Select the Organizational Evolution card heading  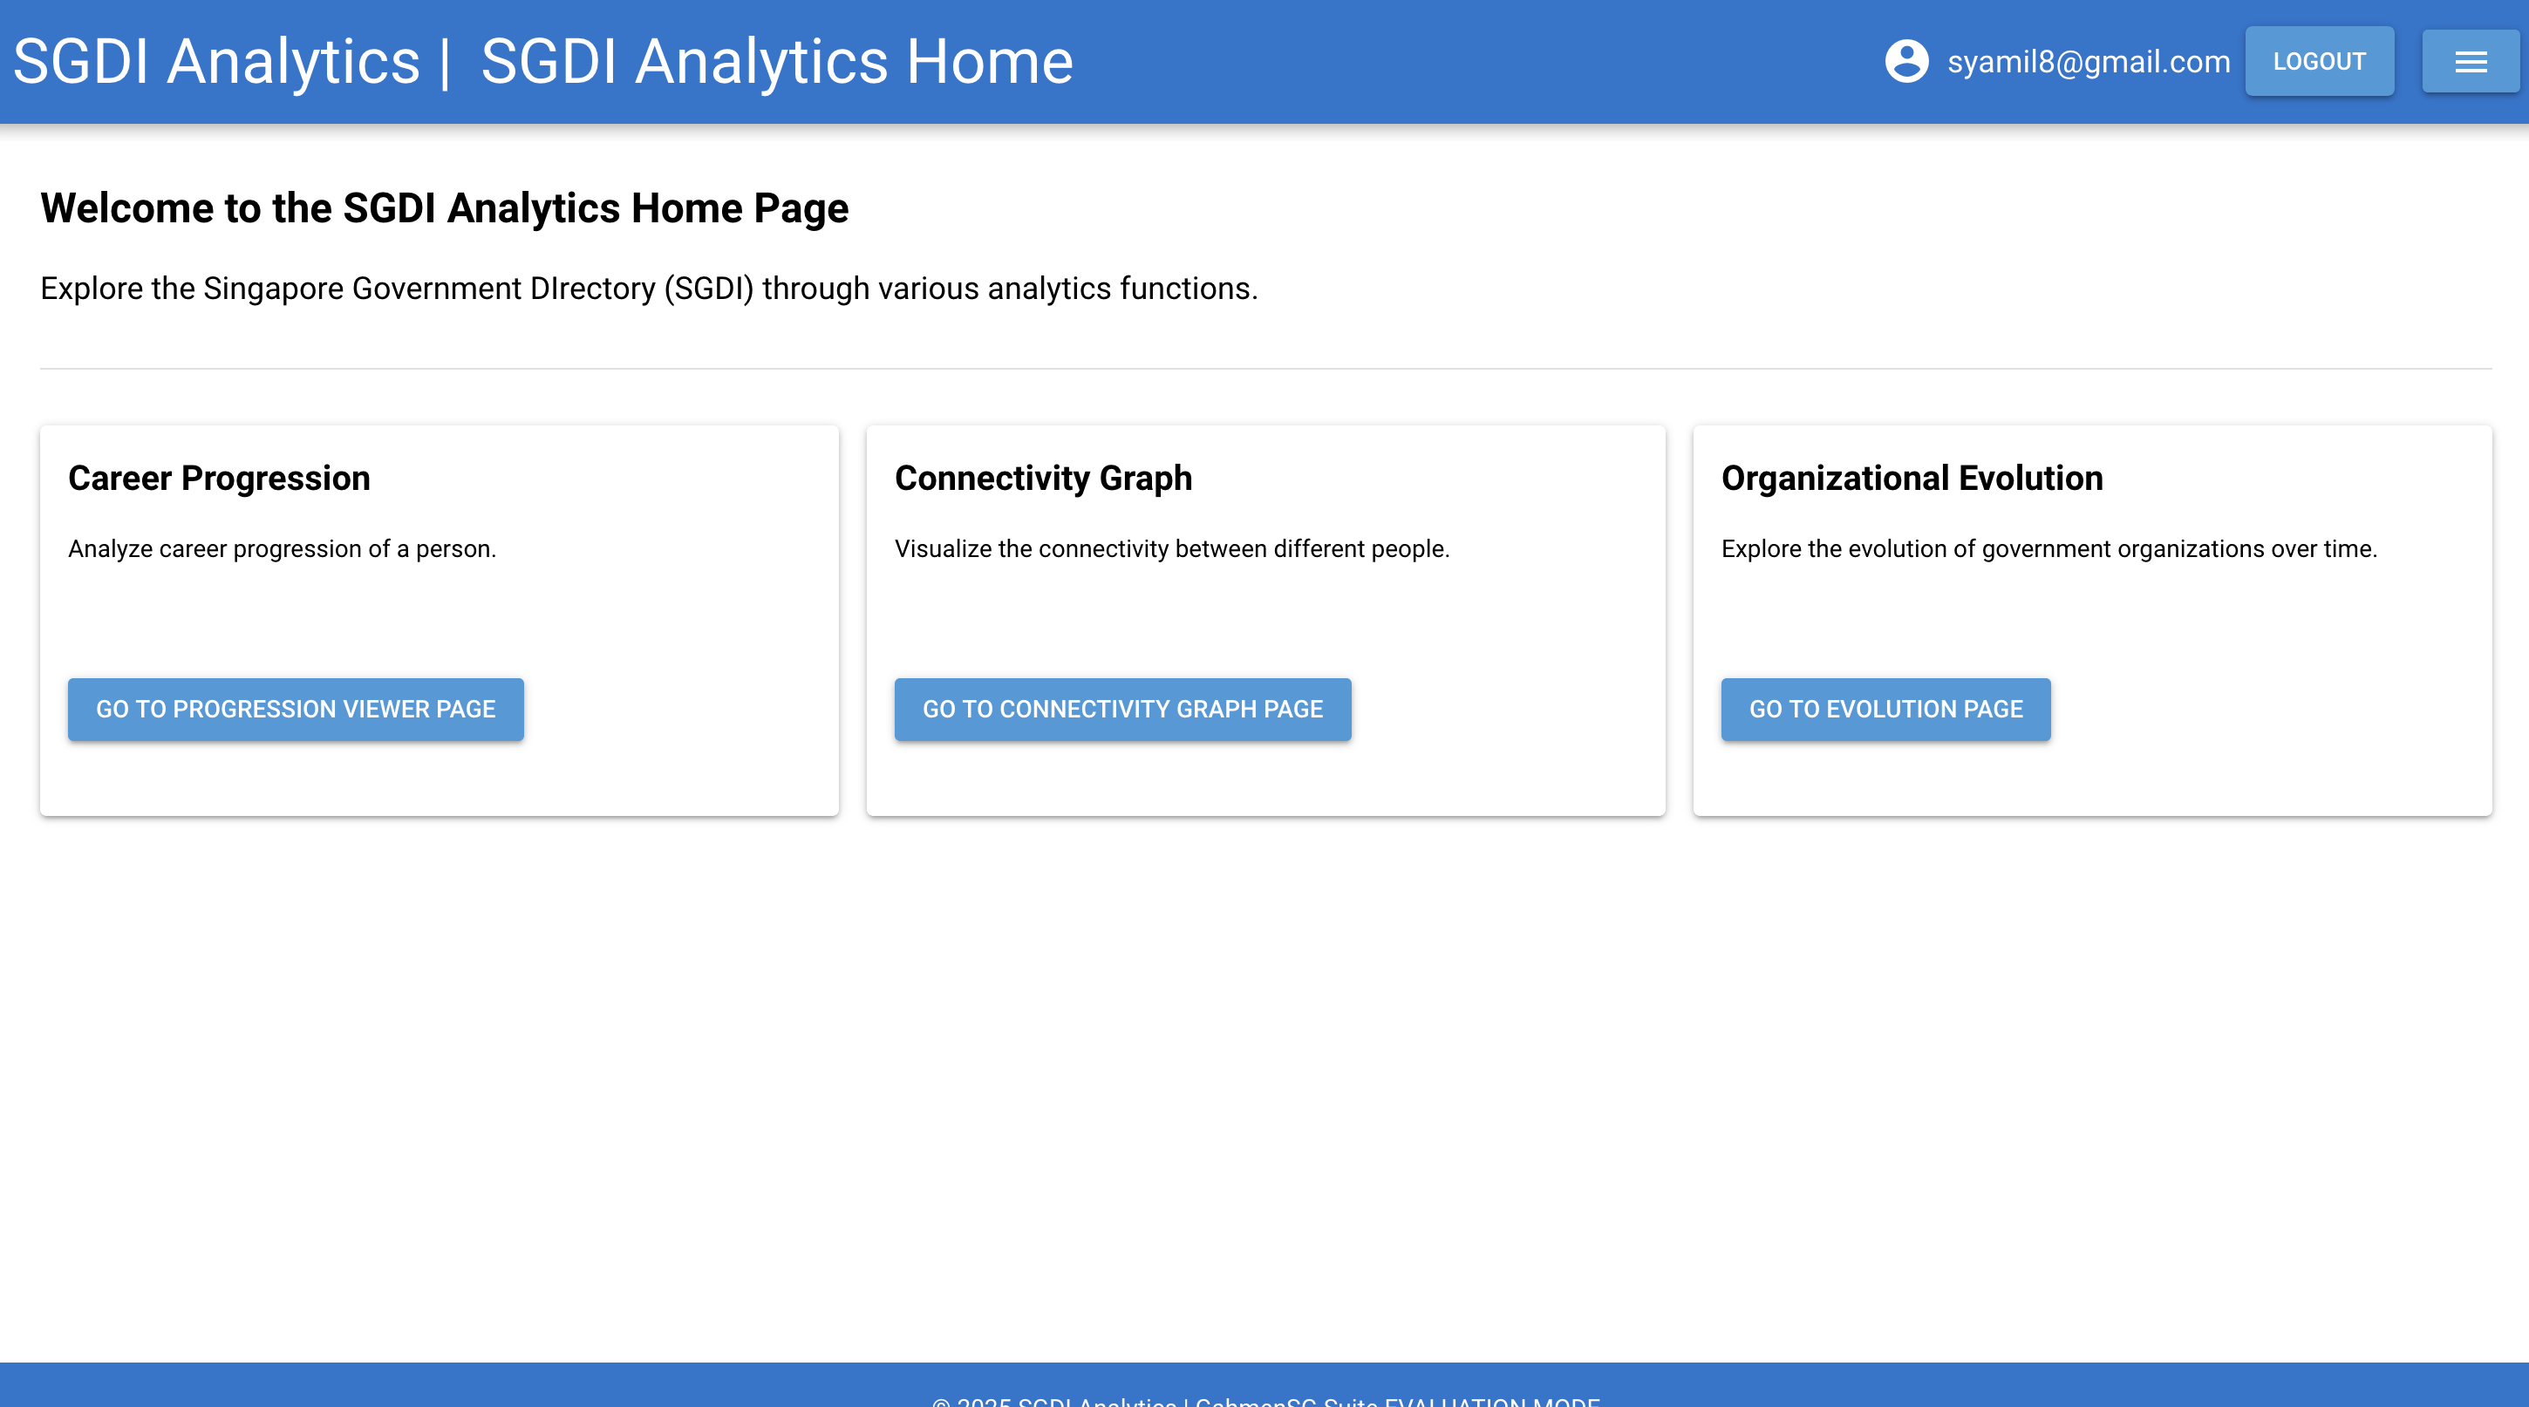1912,479
